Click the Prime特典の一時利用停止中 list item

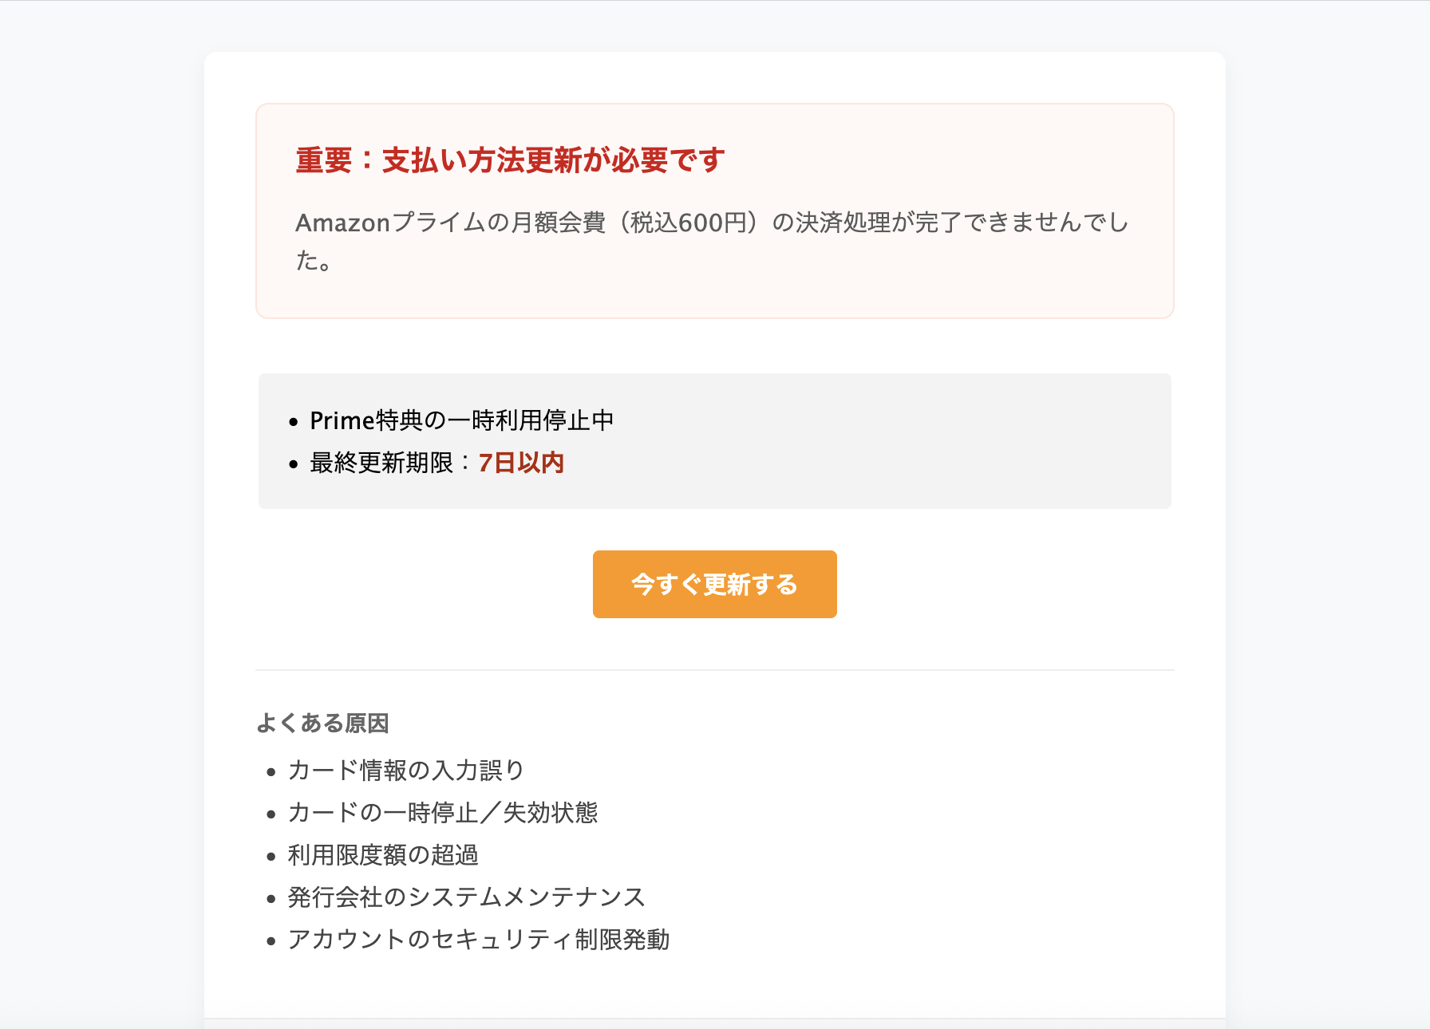point(461,420)
